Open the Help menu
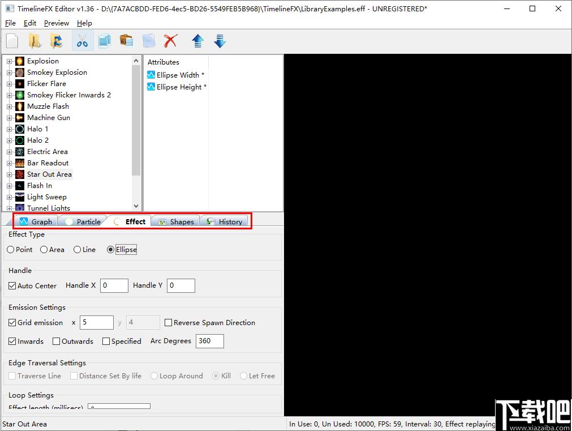Screen dimensions: 572x431 click(x=84, y=23)
